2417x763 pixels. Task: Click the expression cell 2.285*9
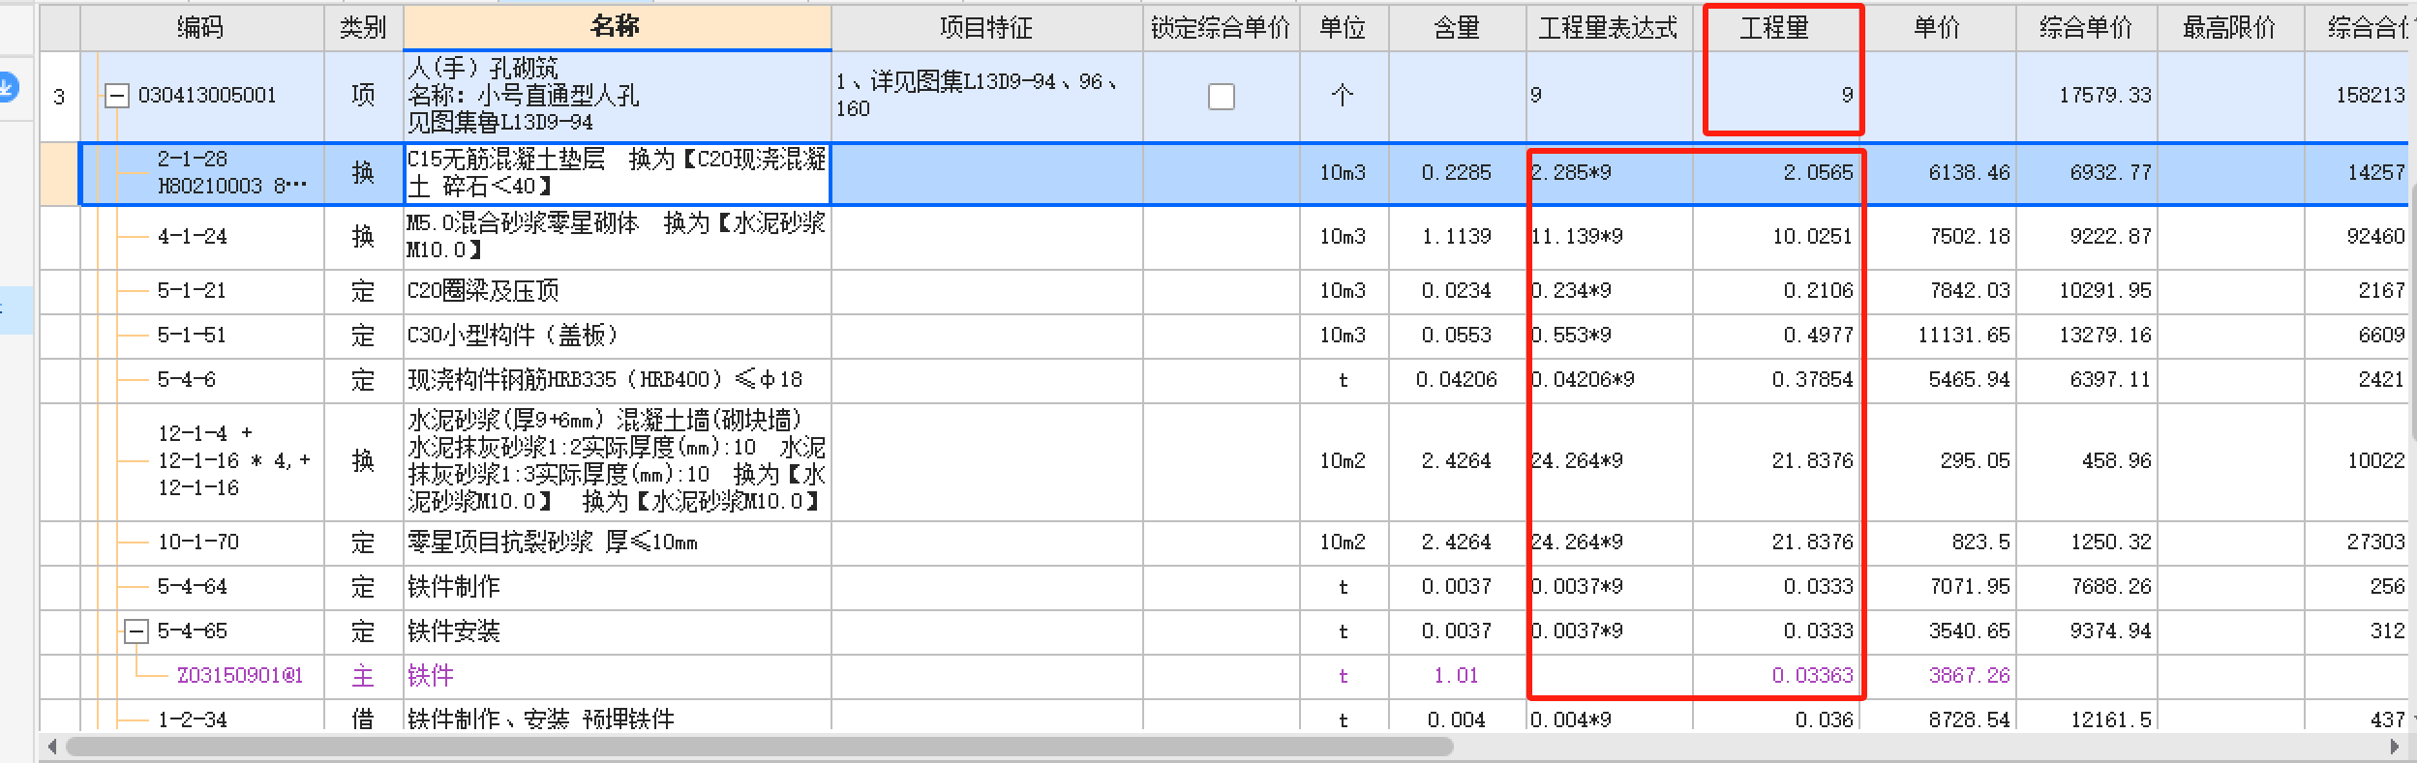click(1609, 173)
